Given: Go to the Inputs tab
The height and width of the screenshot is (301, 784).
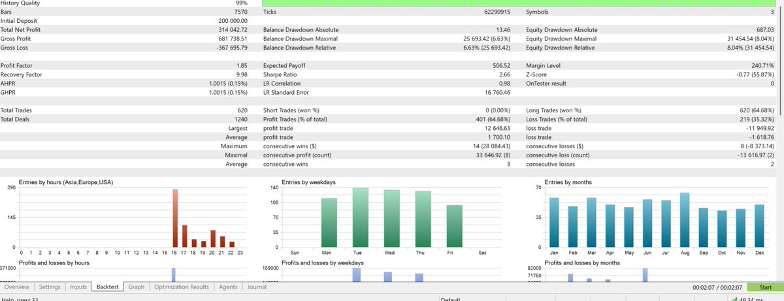Looking at the screenshot, I should (x=78, y=287).
